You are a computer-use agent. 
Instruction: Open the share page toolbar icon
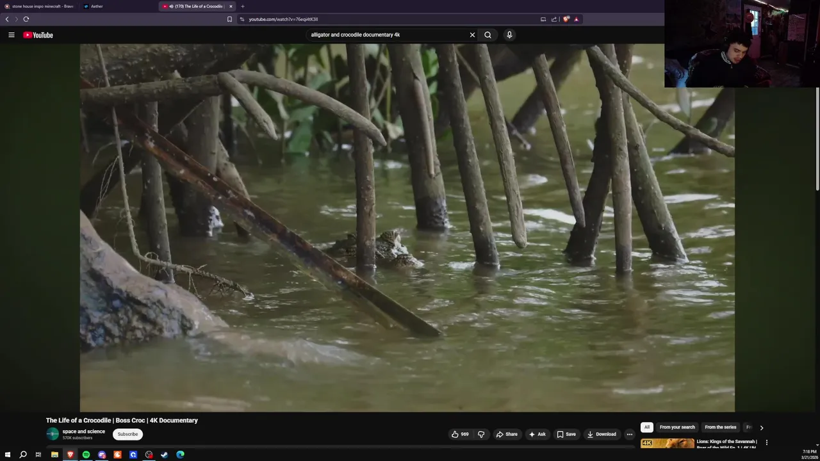click(554, 19)
